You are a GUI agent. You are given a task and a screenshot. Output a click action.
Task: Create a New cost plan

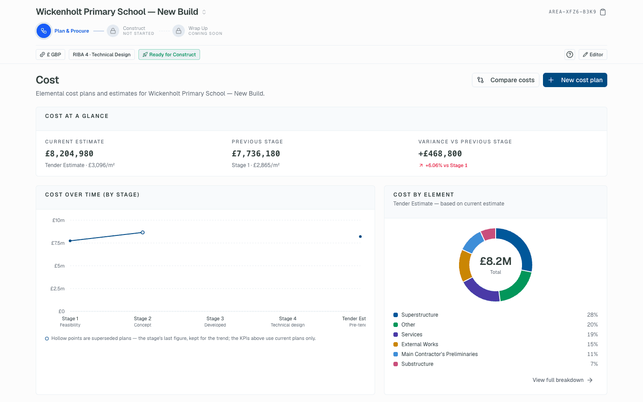(x=575, y=80)
